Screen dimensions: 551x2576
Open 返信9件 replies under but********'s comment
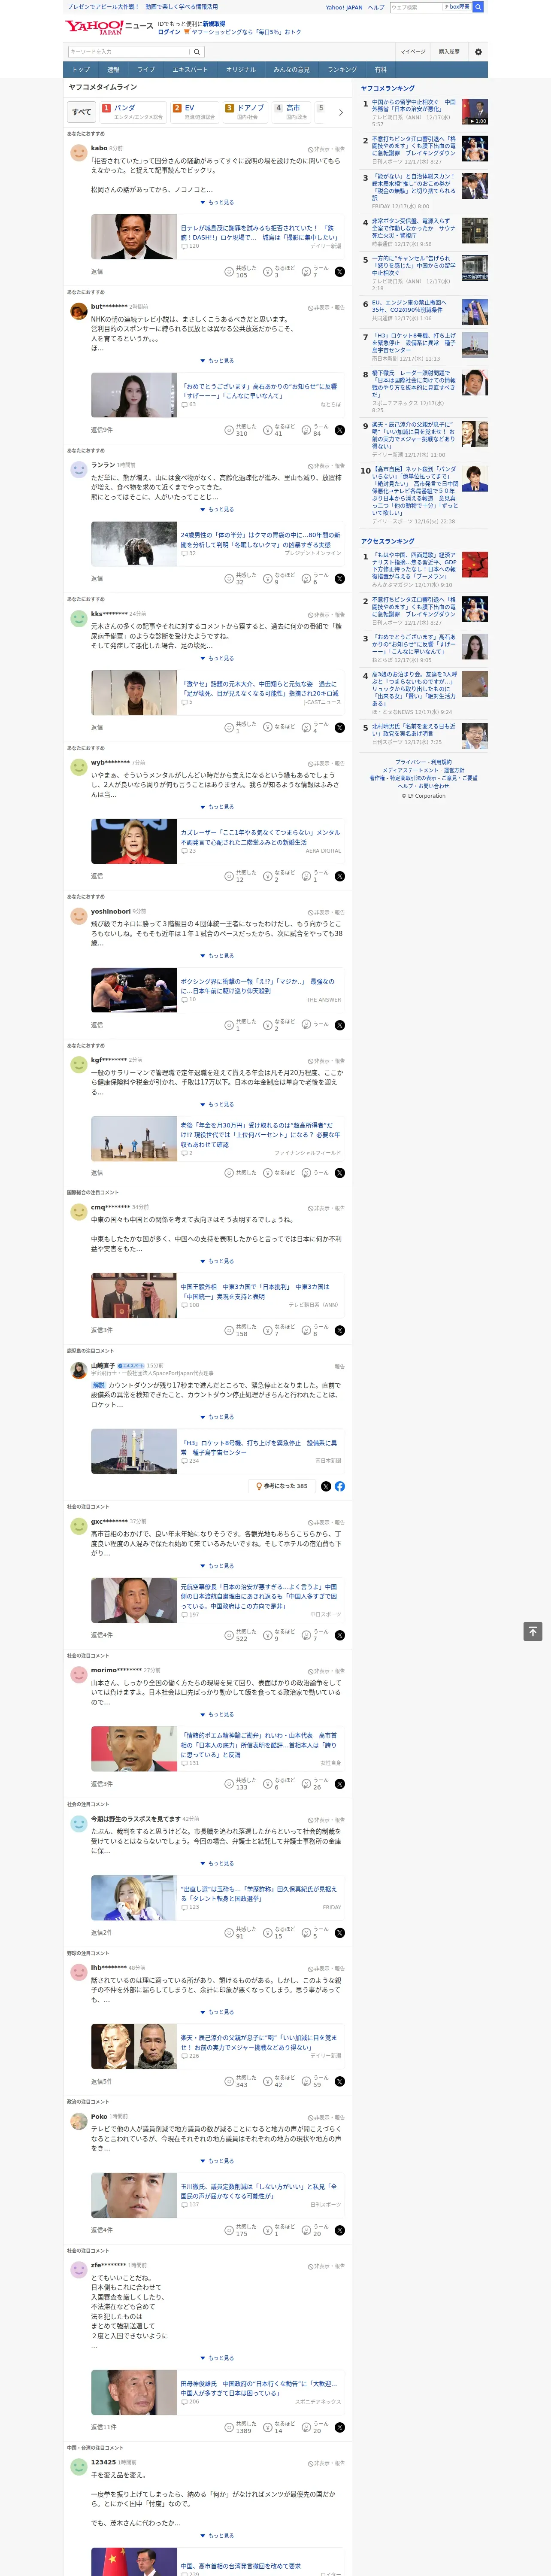pos(102,430)
